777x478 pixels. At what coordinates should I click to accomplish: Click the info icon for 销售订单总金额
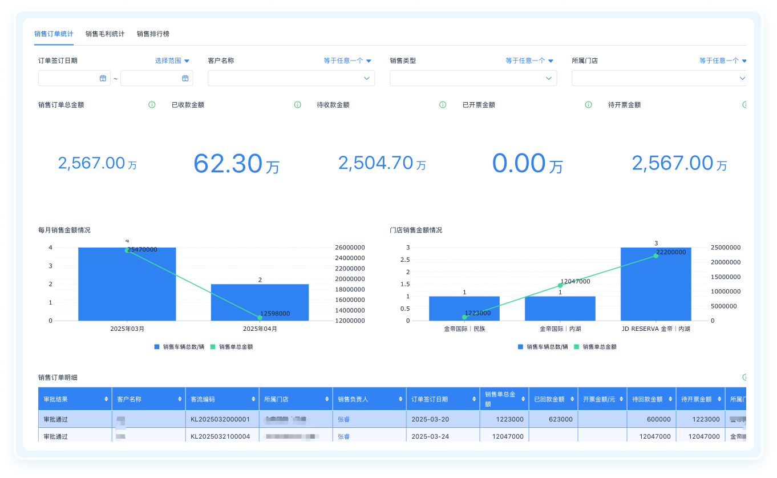152,105
